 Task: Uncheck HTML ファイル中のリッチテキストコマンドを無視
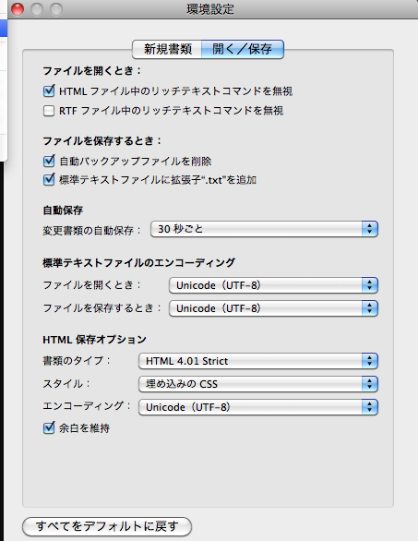pyautogui.click(x=49, y=91)
